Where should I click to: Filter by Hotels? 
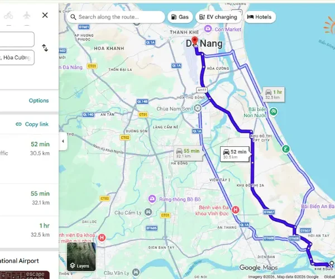point(260,17)
